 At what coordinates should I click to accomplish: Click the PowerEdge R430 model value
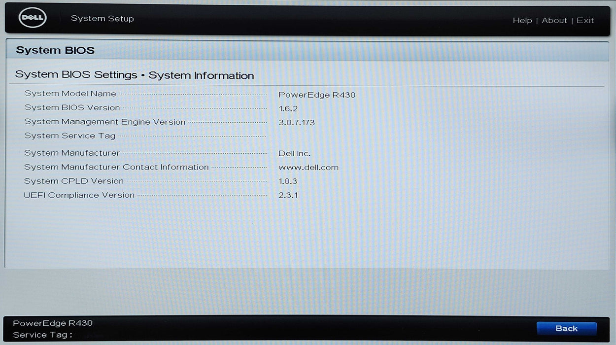coord(317,95)
